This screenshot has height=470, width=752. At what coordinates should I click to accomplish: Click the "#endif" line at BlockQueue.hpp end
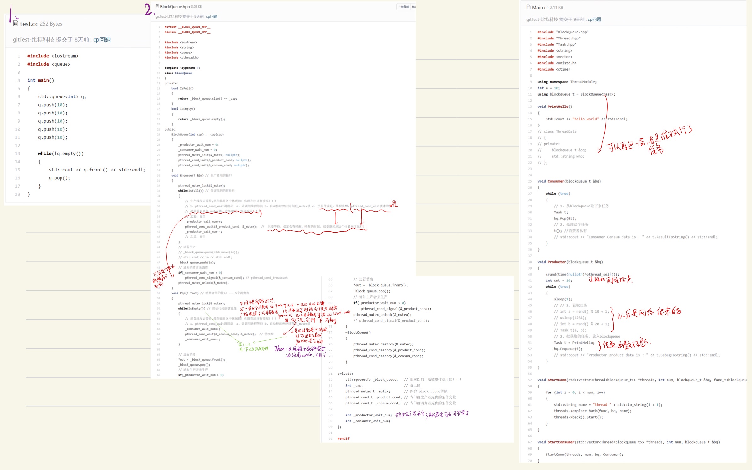[x=343, y=438]
